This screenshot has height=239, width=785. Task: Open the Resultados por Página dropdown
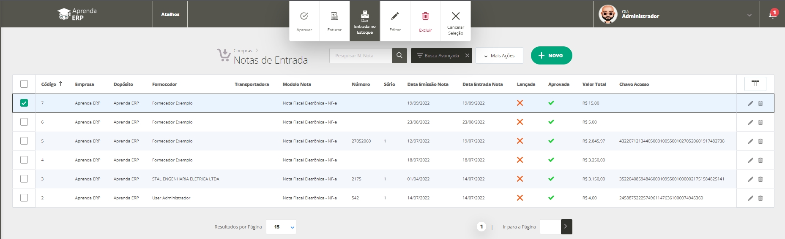[281, 227]
